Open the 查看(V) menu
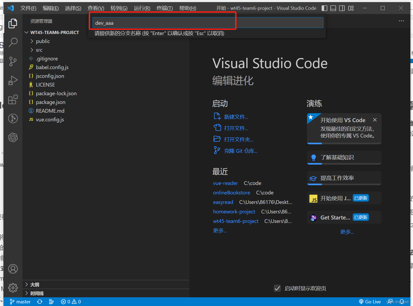This screenshot has width=413, height=306. 96,8
